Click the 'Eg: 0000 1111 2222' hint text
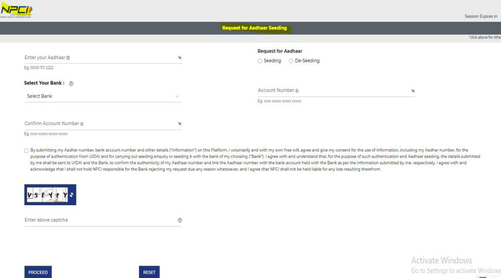501x278 pixels. (x=39, y=67)
